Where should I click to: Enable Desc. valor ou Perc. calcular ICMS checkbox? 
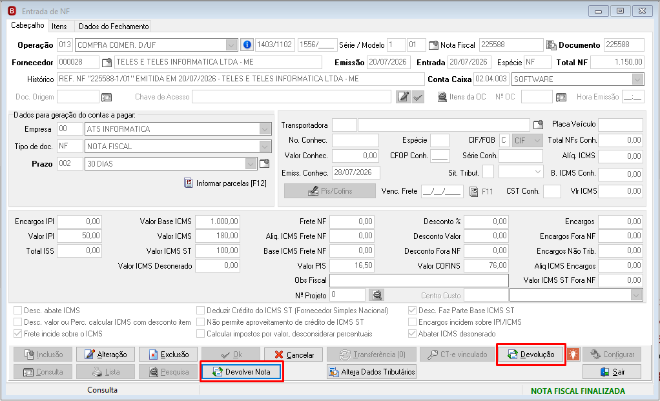click(17, 322)
